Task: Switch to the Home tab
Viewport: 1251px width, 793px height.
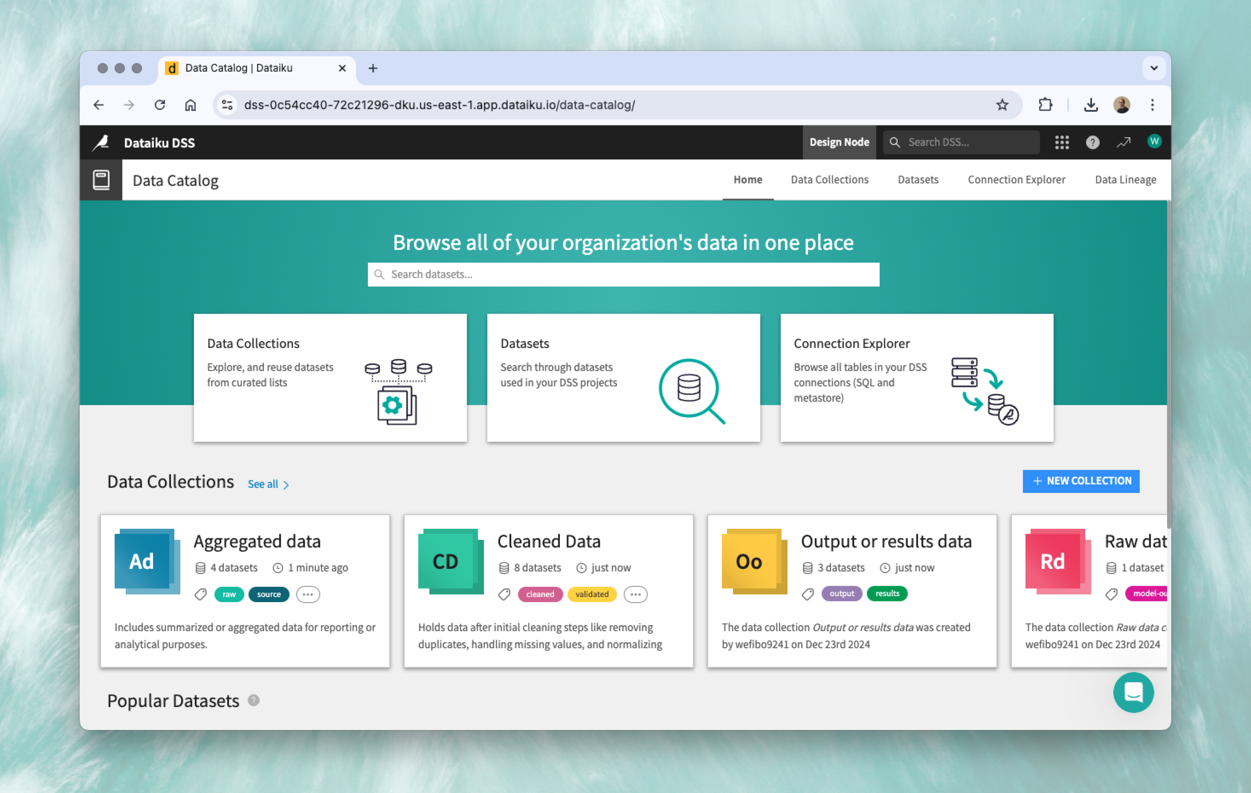Action: tap(748, 180)
